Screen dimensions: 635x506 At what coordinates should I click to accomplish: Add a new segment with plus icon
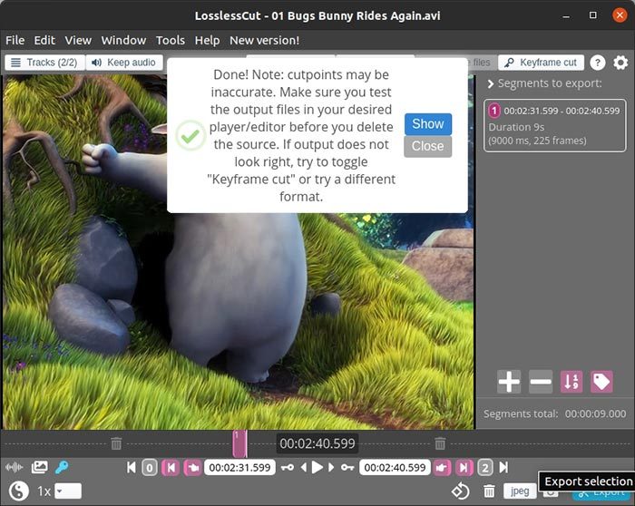click(x=509, y=382)
